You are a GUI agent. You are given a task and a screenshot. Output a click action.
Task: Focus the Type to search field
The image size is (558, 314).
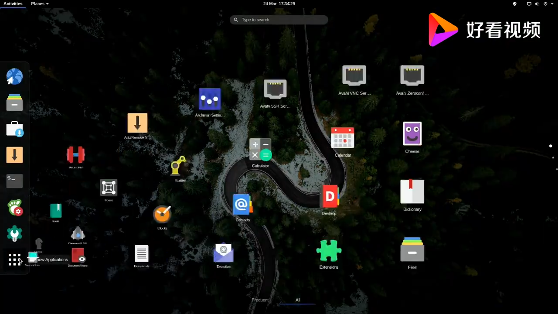279,20
